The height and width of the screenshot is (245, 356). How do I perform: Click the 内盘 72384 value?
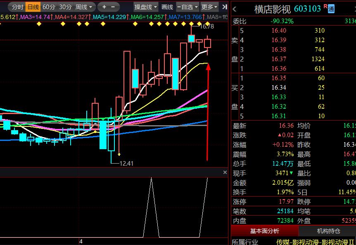(285, 221)
